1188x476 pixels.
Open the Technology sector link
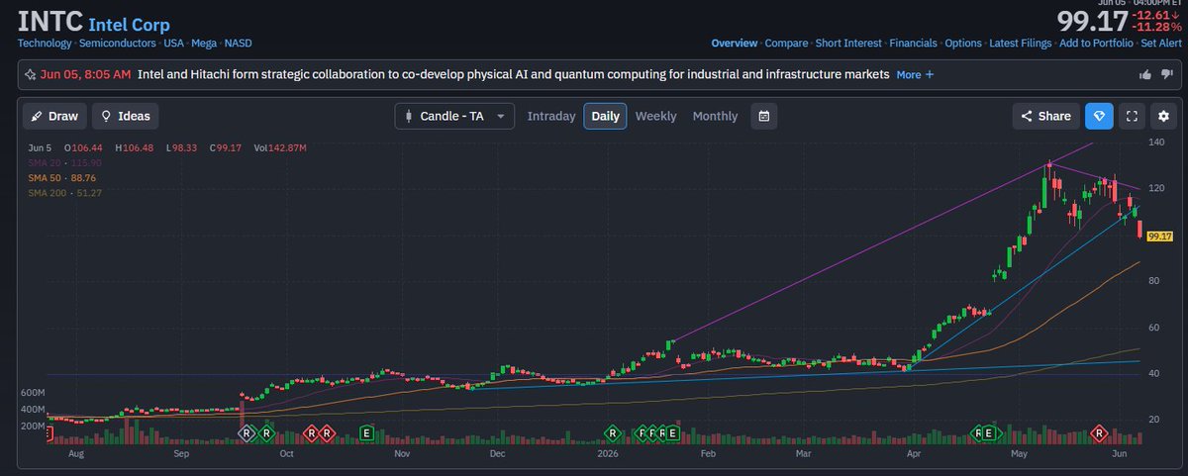pyautogui.click(x=45, y=44)
